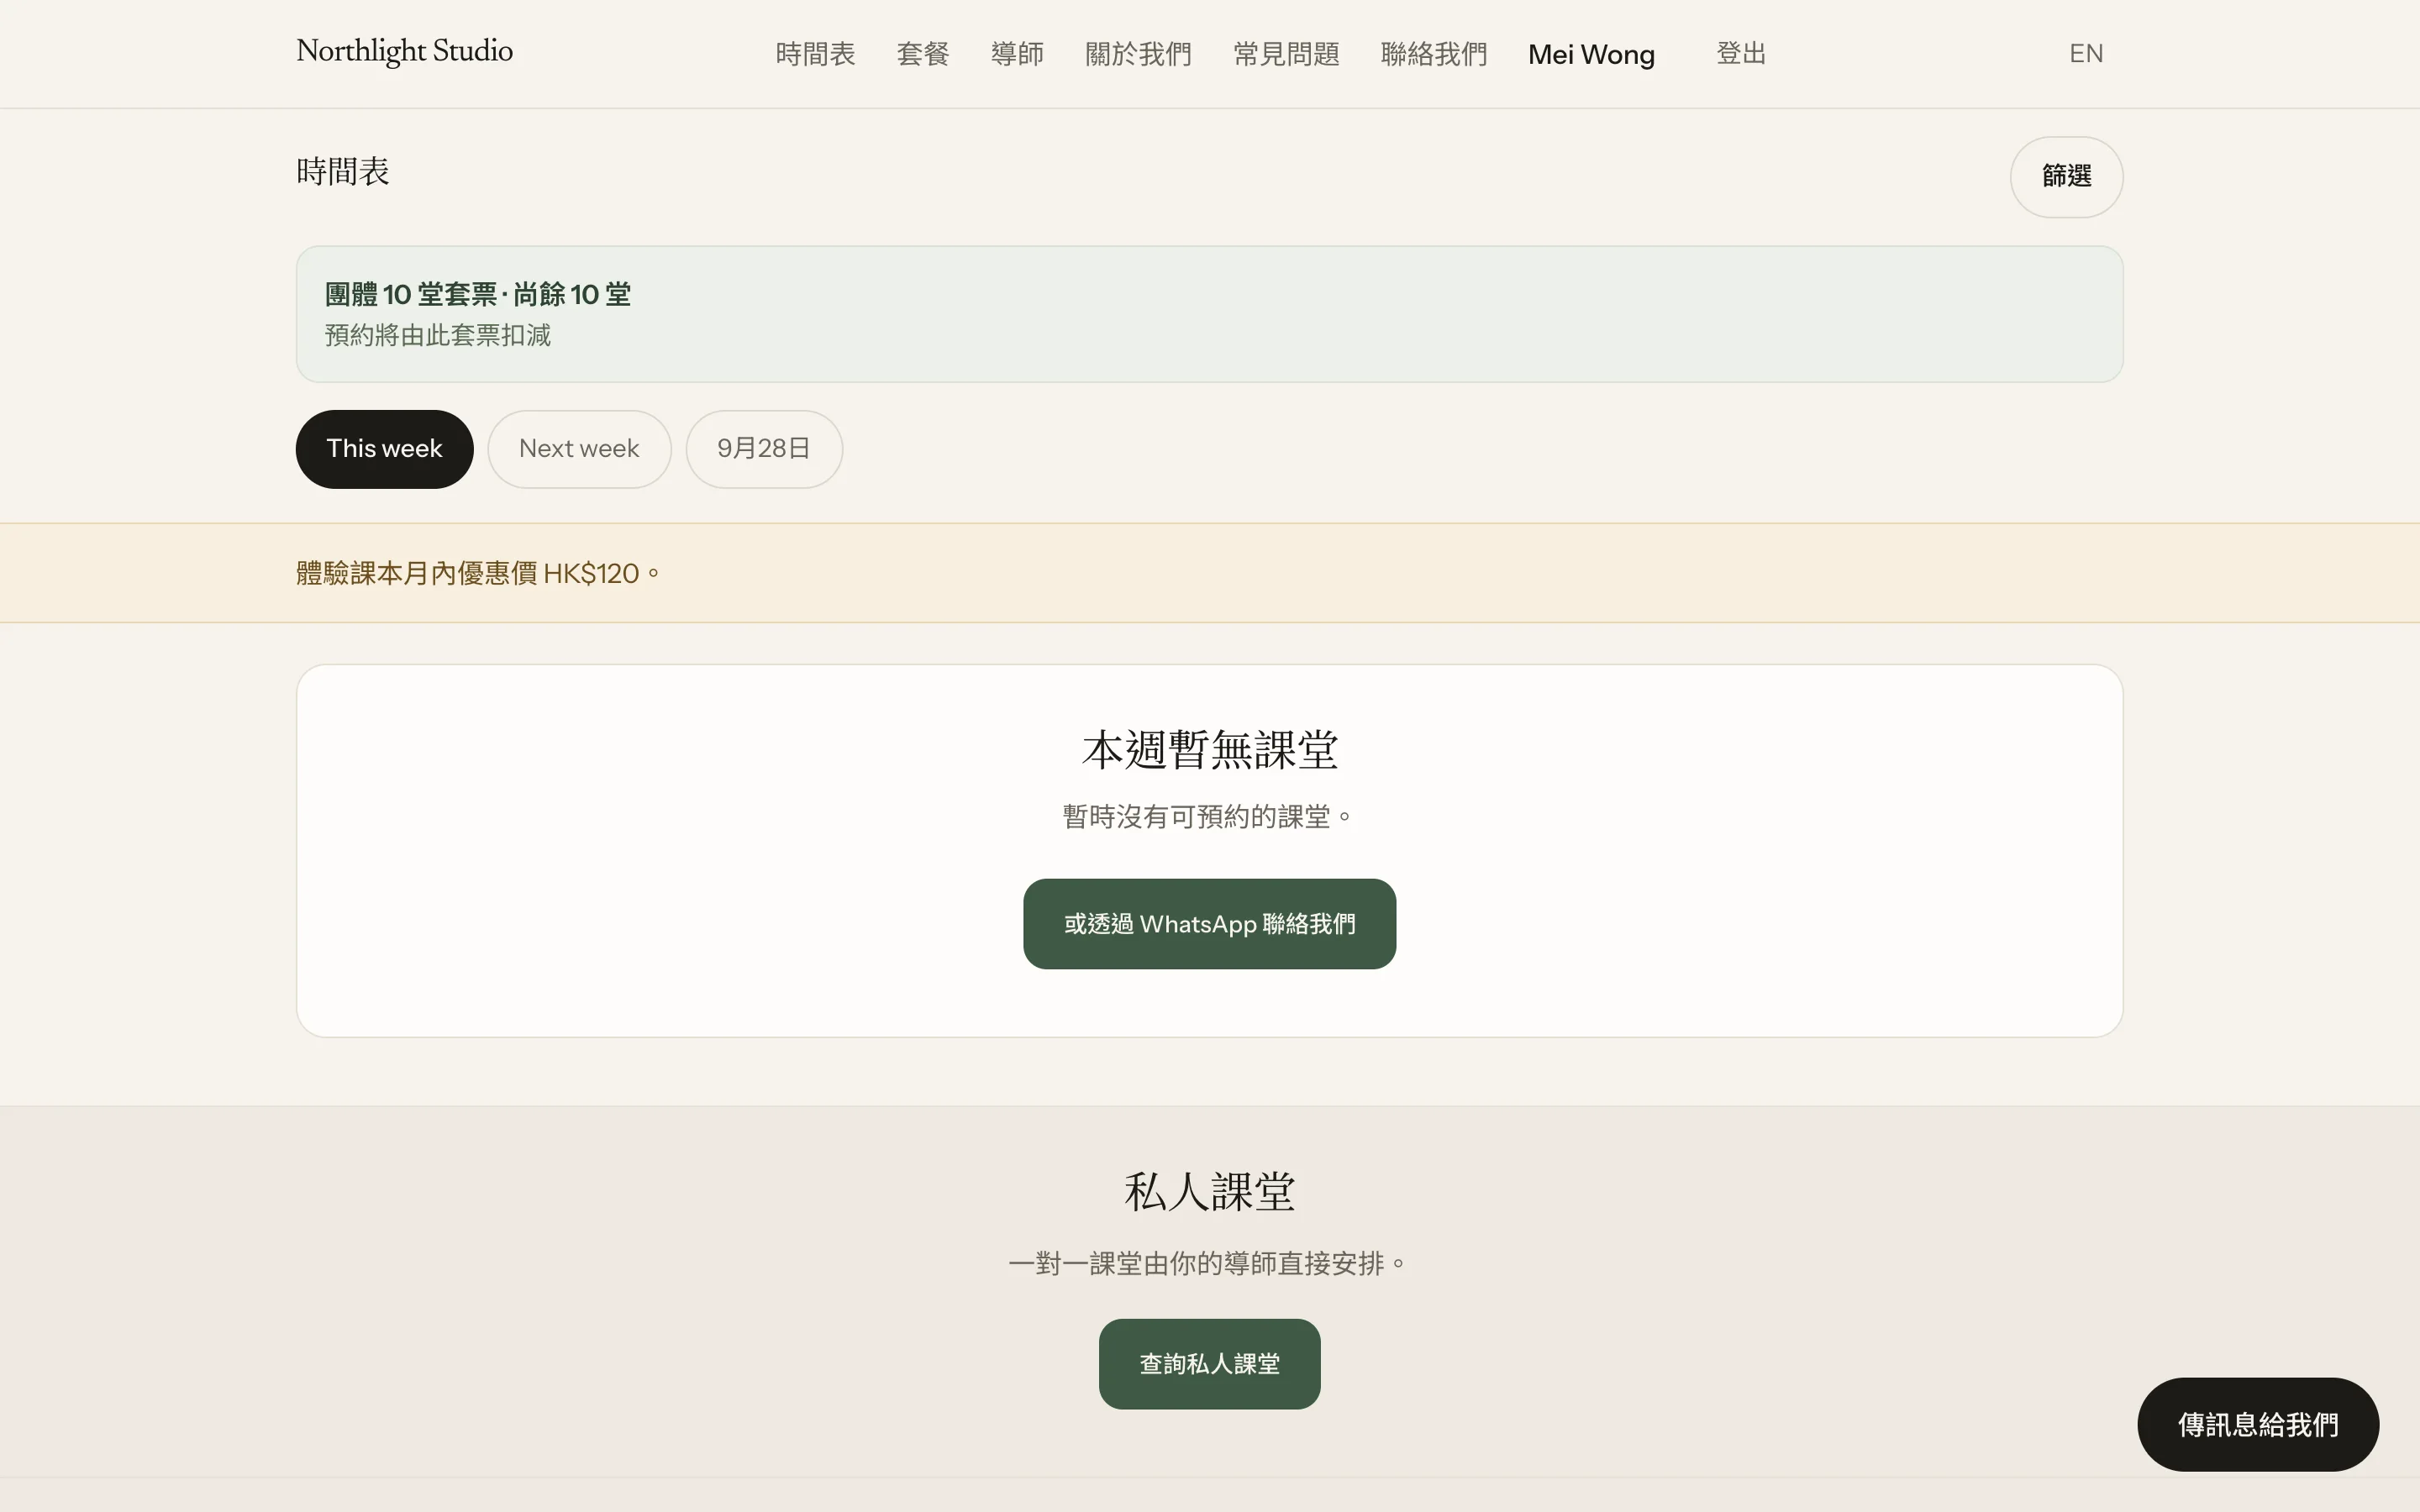This screenshot has width=2420, height=1512.
Task: Click the 一對一課堂由你的導師直接安排 text
Action: 1209,1264
